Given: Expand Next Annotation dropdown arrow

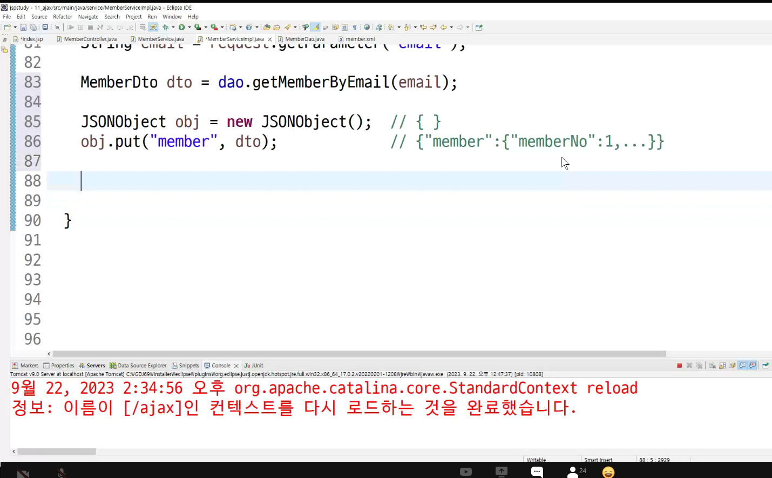Looking at the screenshot, I should click(399, 27).
